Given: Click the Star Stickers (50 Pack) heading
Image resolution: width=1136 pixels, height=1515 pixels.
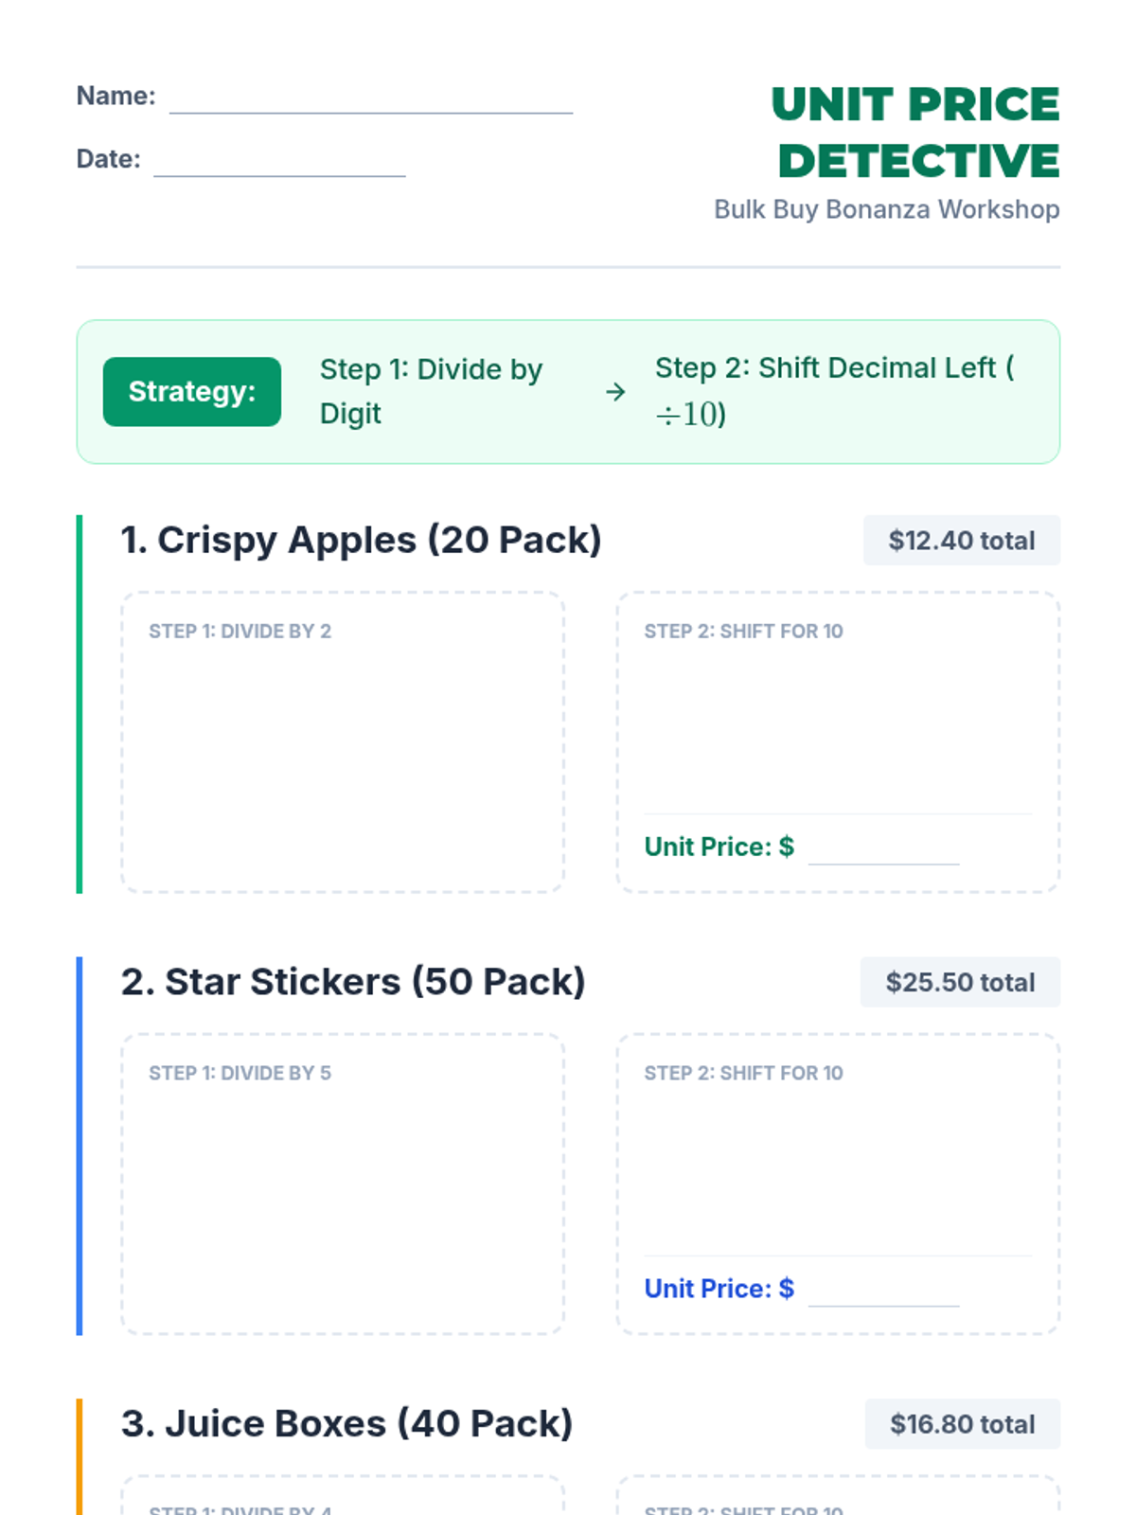Looking at the screenshot, I should click(353, 982).
